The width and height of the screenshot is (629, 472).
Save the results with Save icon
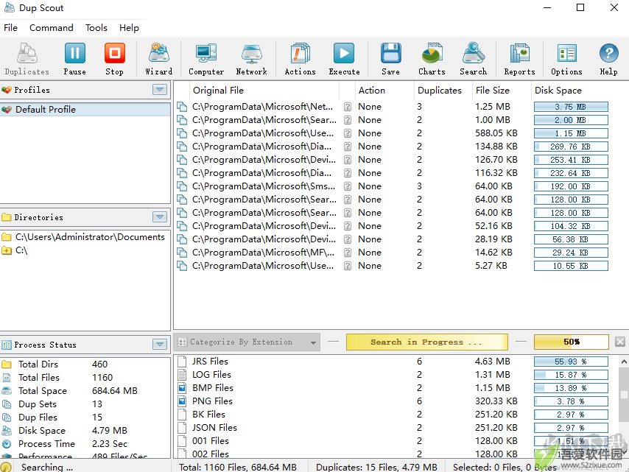click(x=390, y=59)
